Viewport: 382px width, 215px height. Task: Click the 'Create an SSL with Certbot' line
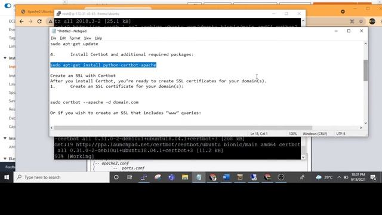pos(83,76)
